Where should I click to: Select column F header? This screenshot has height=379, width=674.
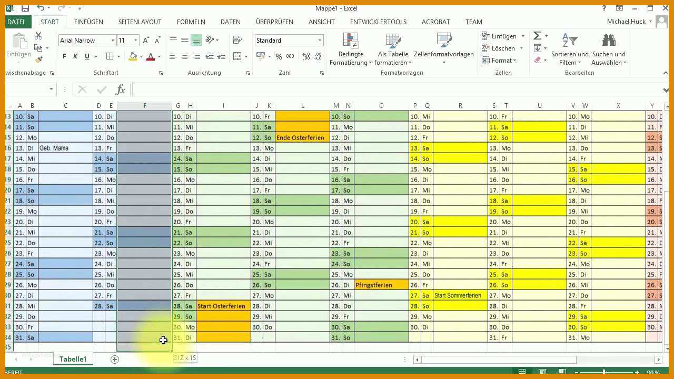point(145,106)
